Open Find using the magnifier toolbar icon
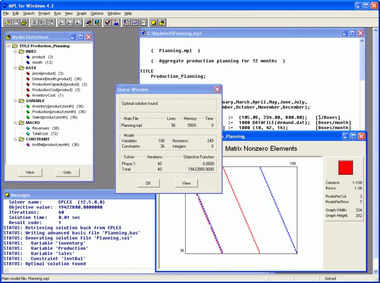This screenshot has height=283, width=380. pos(62,22)
